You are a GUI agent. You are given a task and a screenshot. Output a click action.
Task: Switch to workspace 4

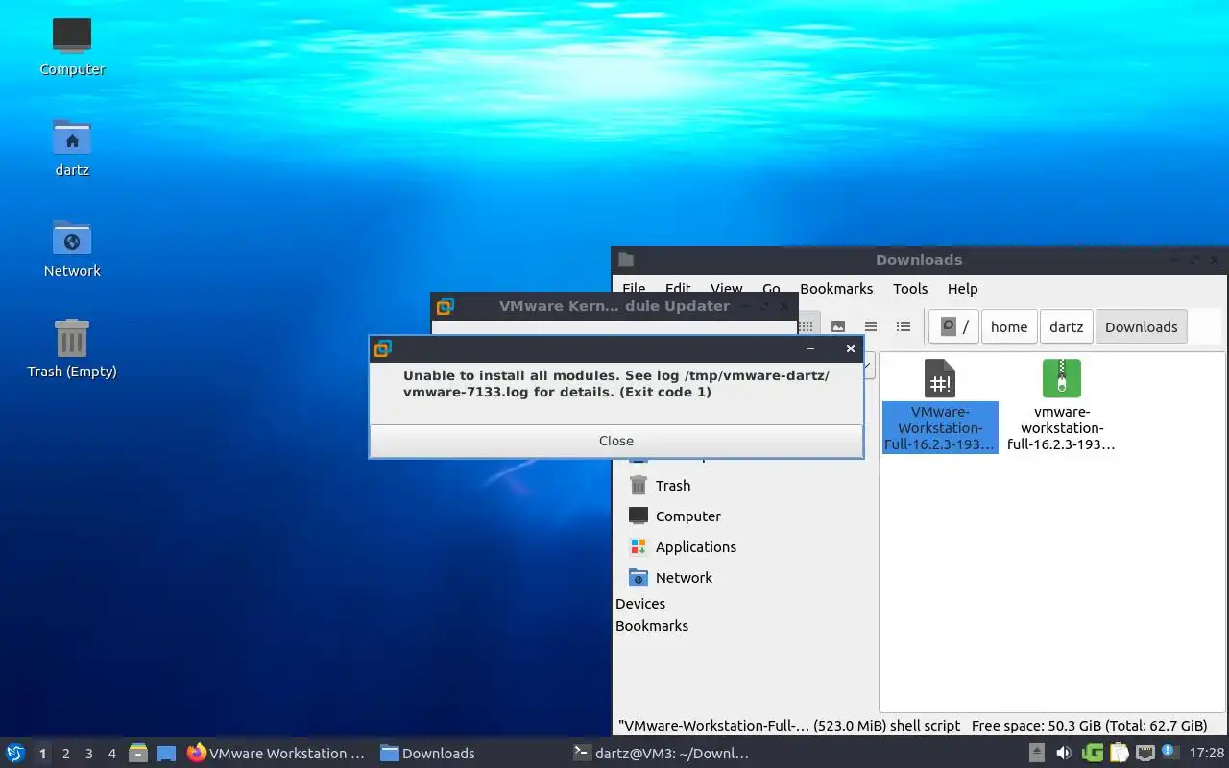(x=111, y=754)
